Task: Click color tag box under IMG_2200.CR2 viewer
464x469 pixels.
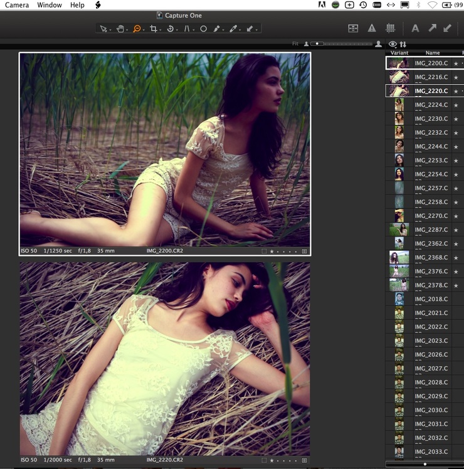Action: (x=264, y=251)
